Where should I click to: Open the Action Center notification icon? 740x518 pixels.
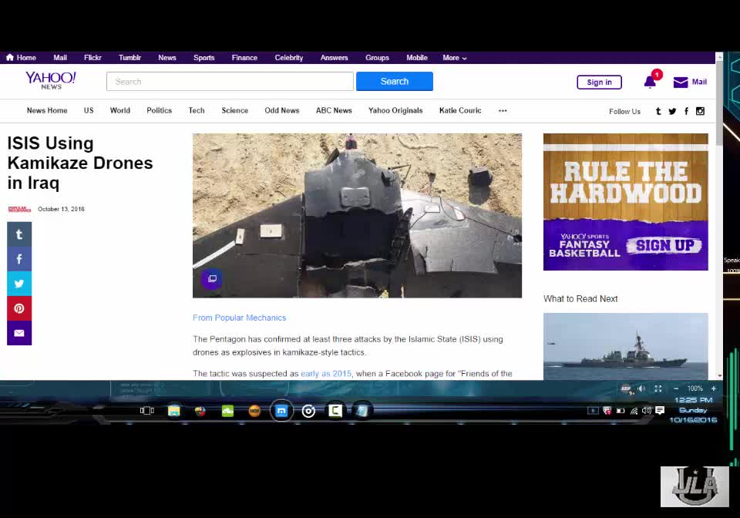pos(660,410)
